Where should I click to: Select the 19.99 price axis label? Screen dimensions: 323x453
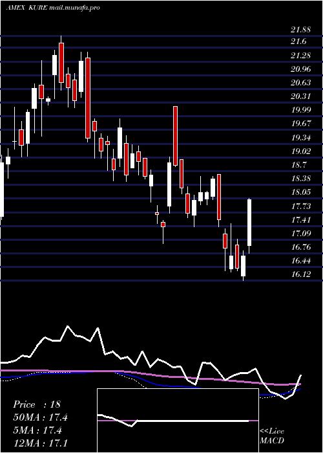300,109
